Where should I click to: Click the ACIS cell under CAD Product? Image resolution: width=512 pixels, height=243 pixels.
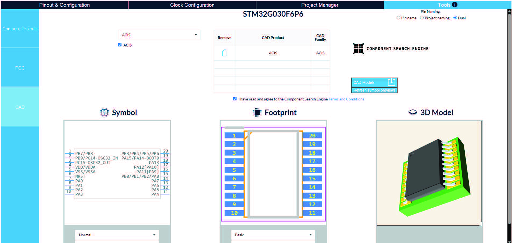(x=273, y=53)
